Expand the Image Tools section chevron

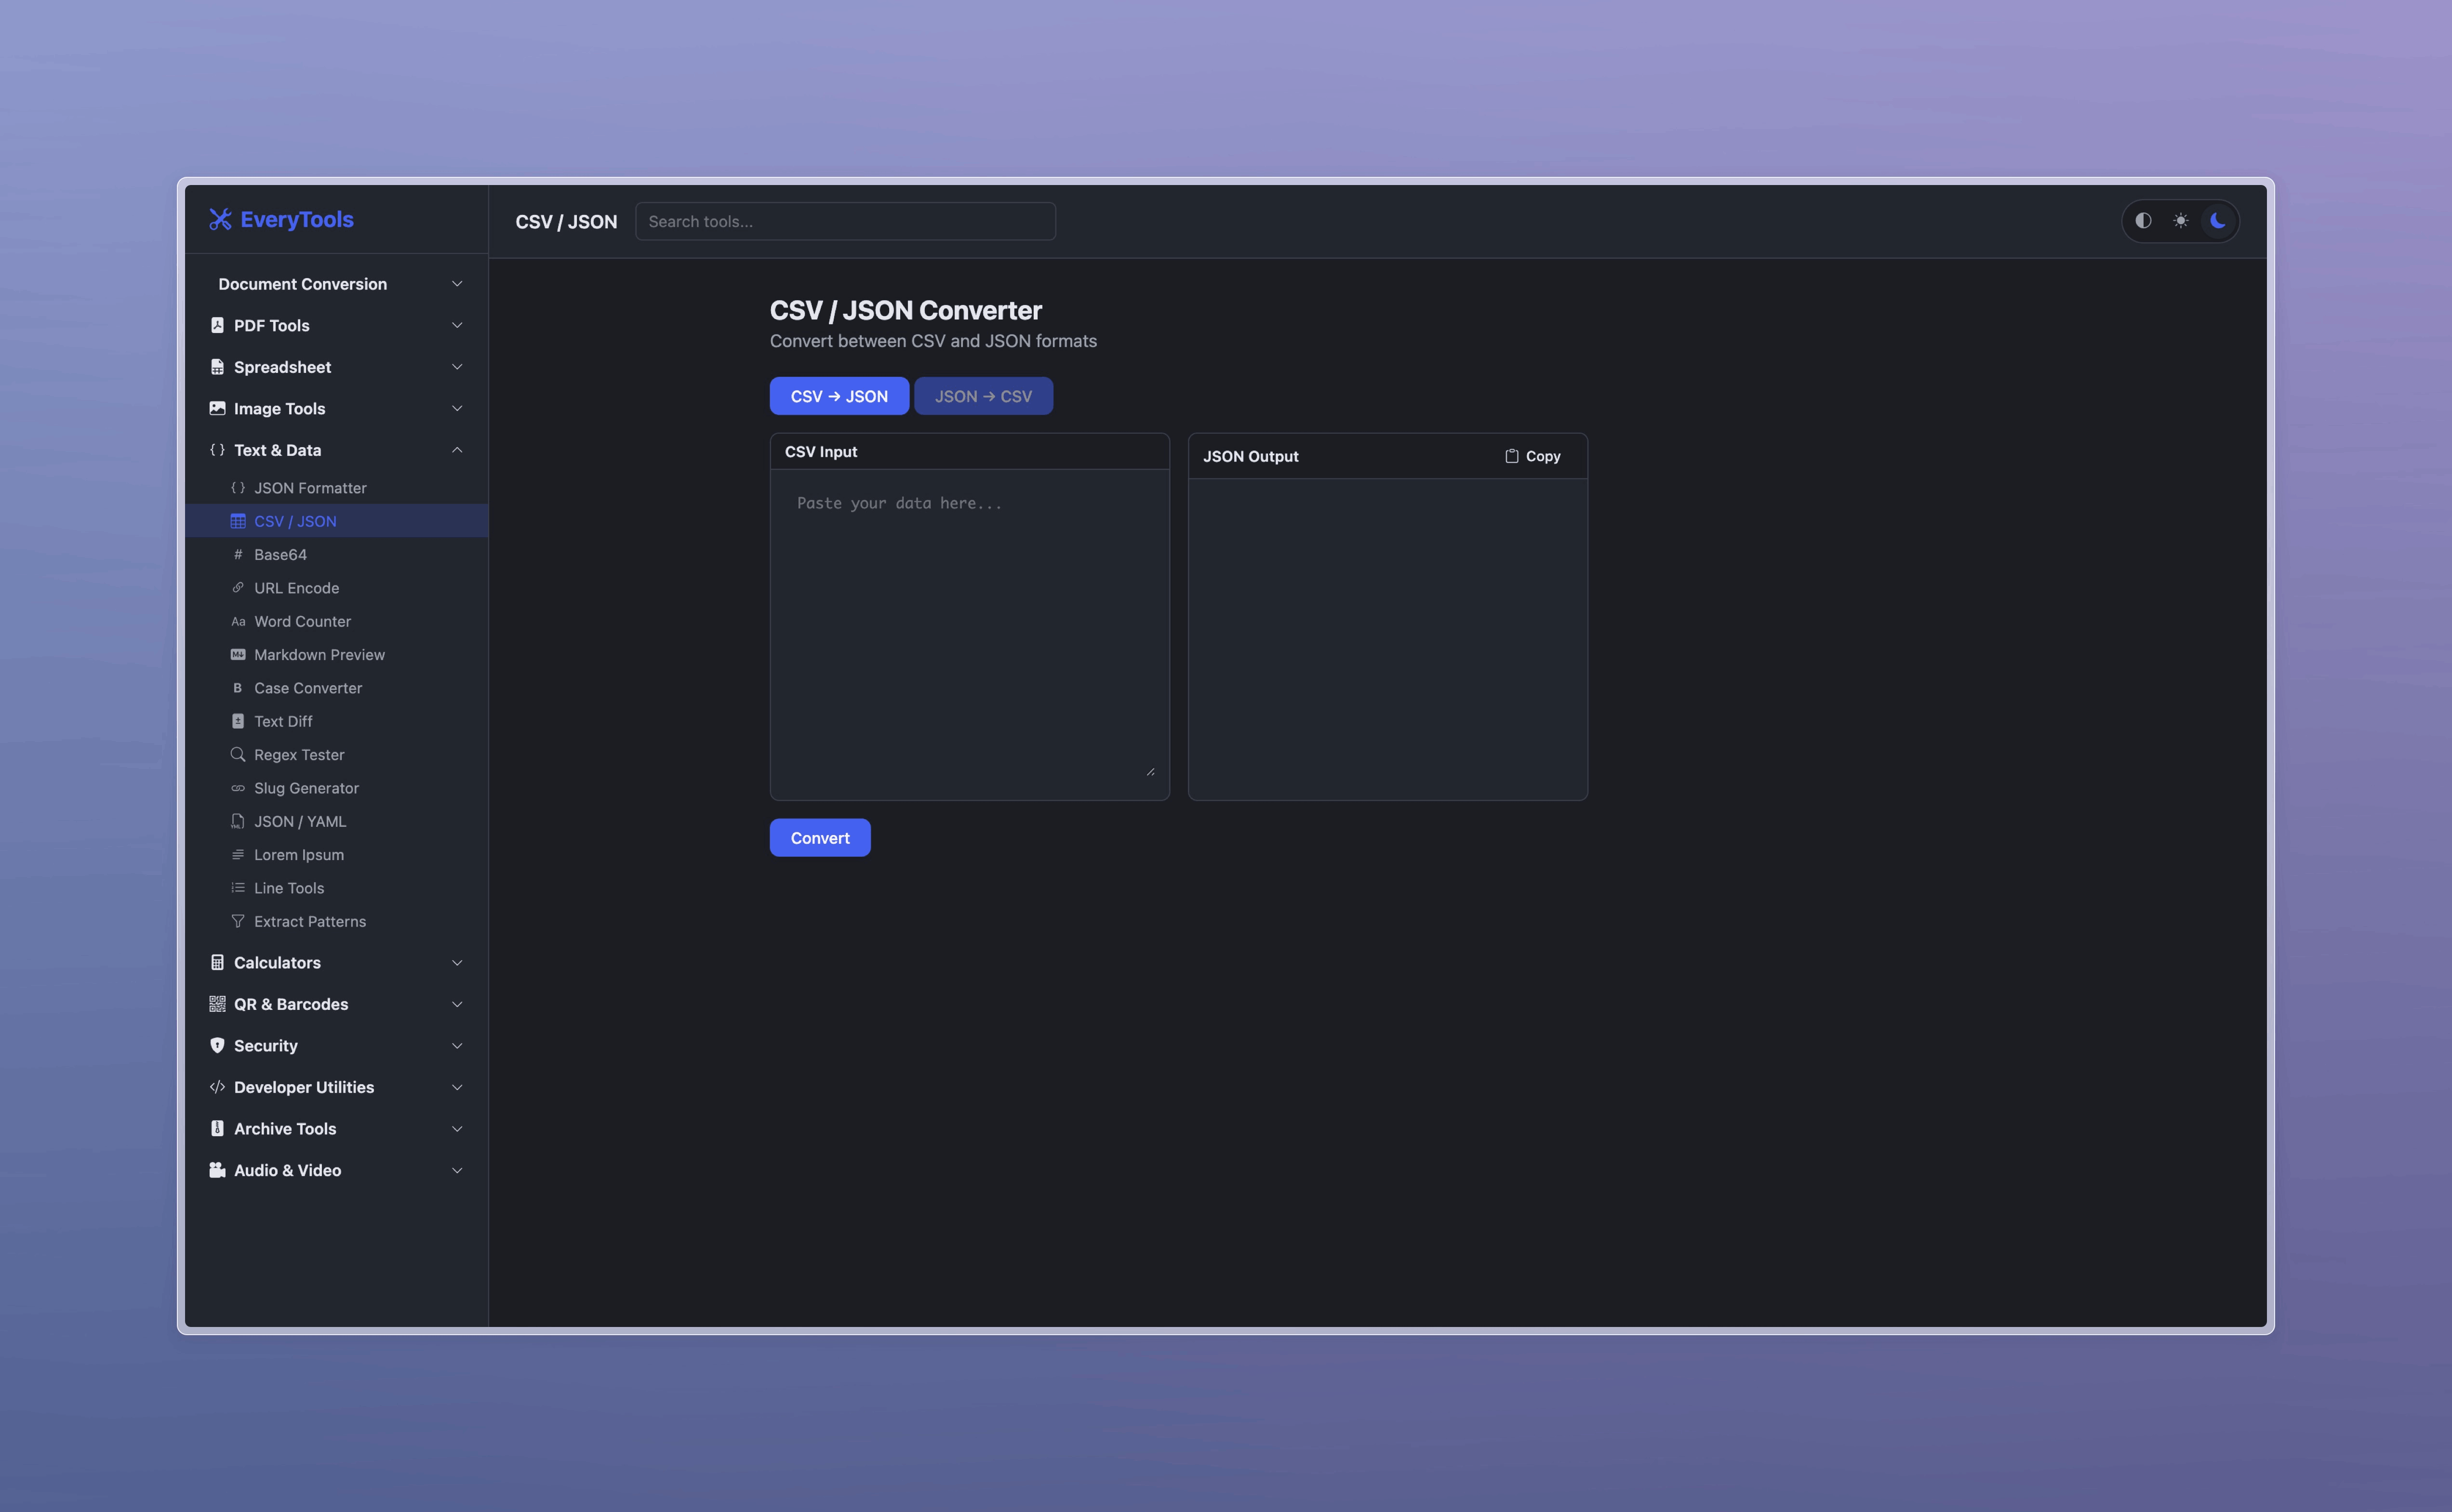(457, 408)
